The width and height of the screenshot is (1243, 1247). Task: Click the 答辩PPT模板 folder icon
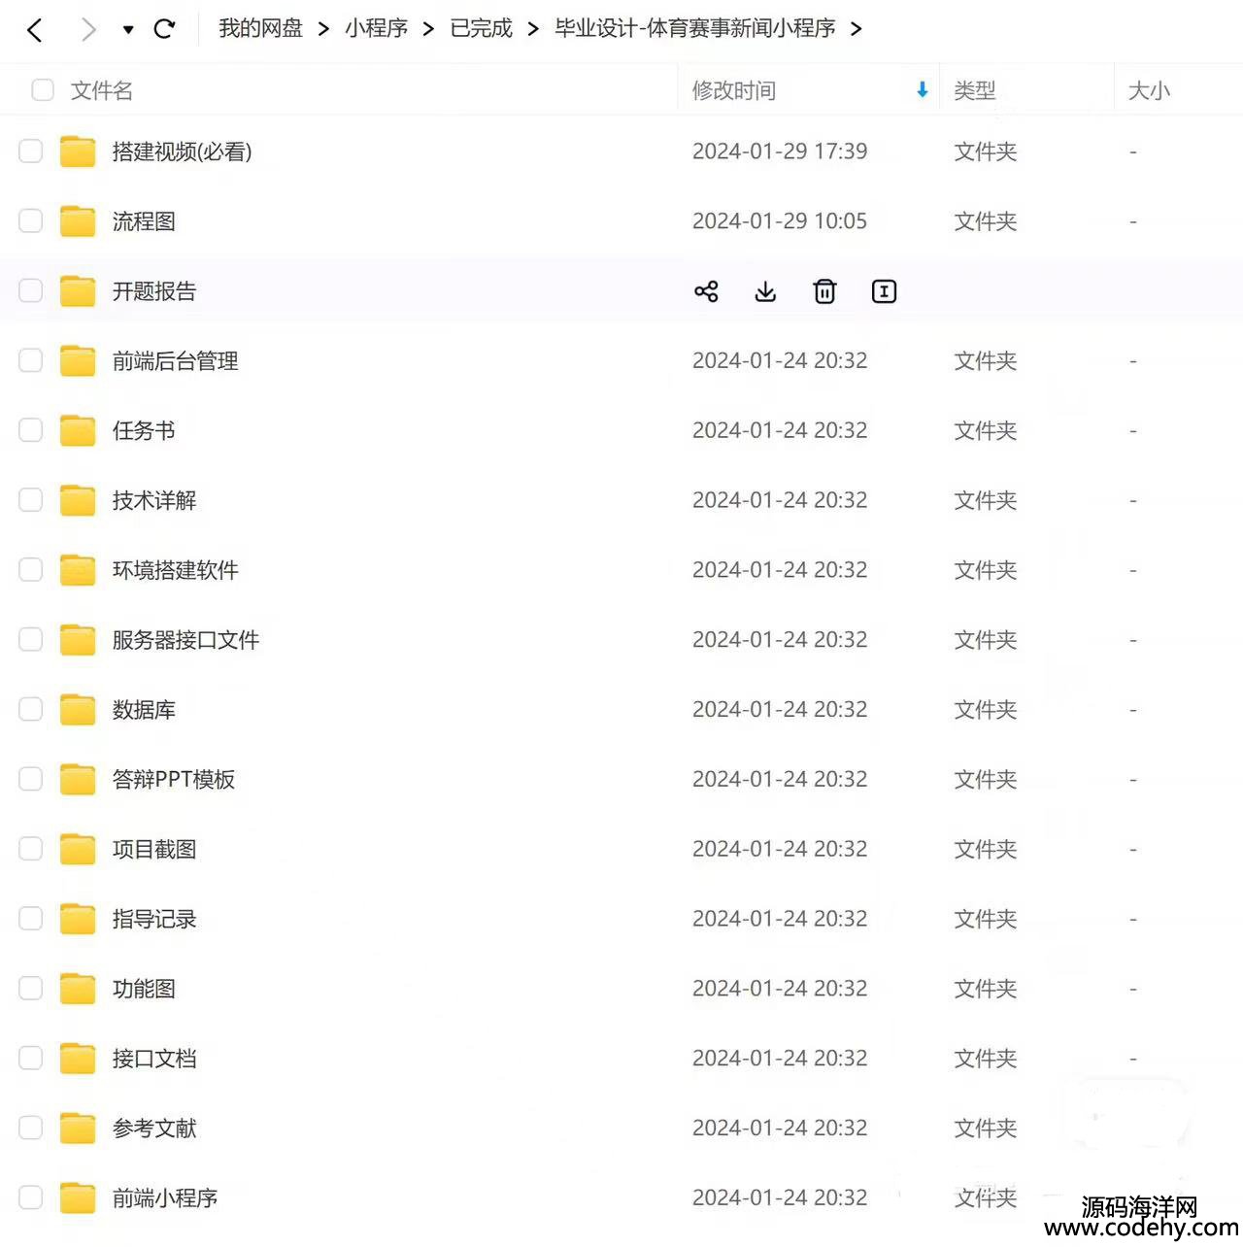78,780
